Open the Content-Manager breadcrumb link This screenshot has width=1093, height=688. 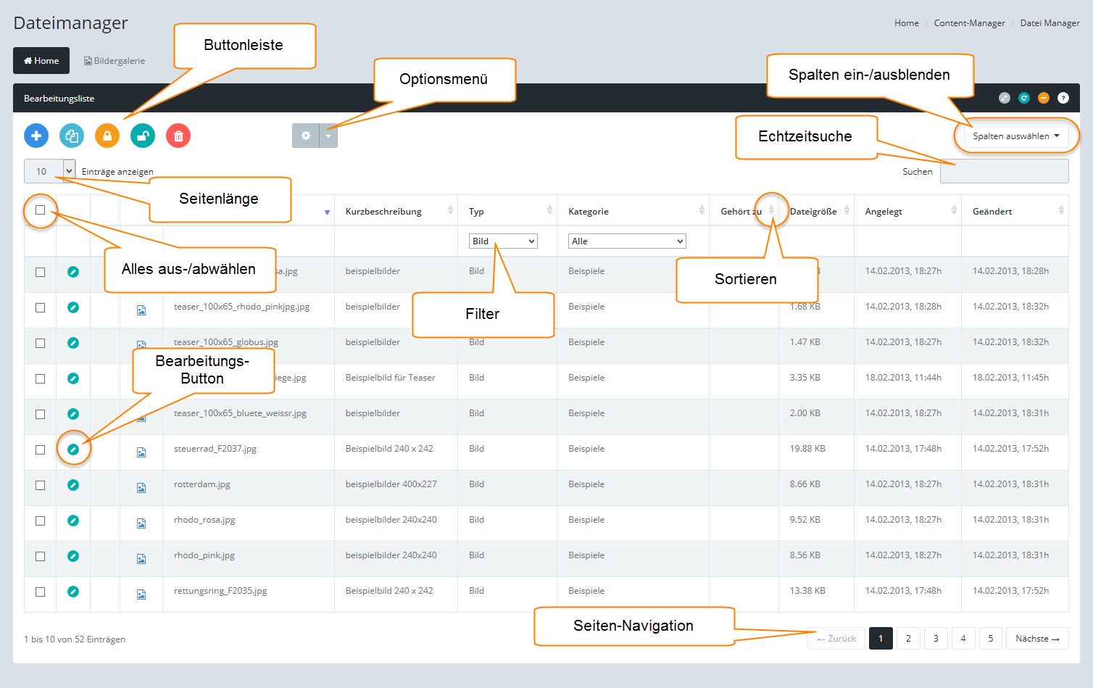point(969,23)
